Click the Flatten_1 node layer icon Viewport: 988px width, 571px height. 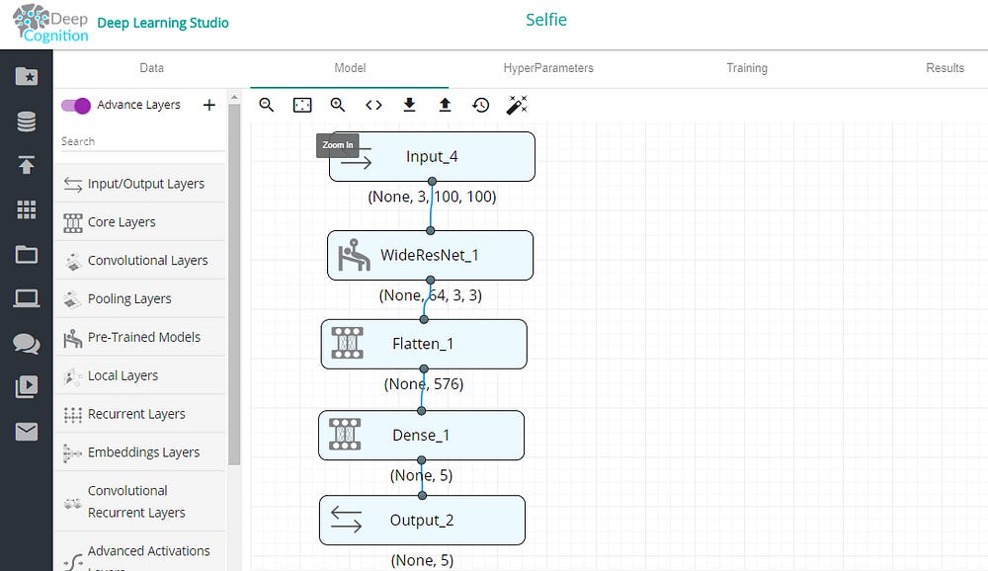coord(347,344)
